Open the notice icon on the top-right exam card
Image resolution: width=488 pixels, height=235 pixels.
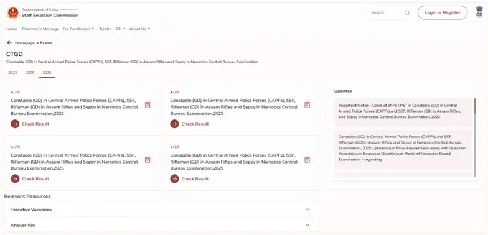pyautogui.click(x=307, y=105)
